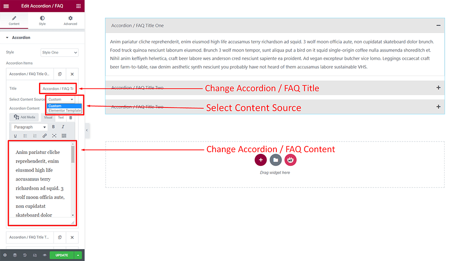Insert a link using the editor toolbar
465x261 pixels.
(44, 136)
